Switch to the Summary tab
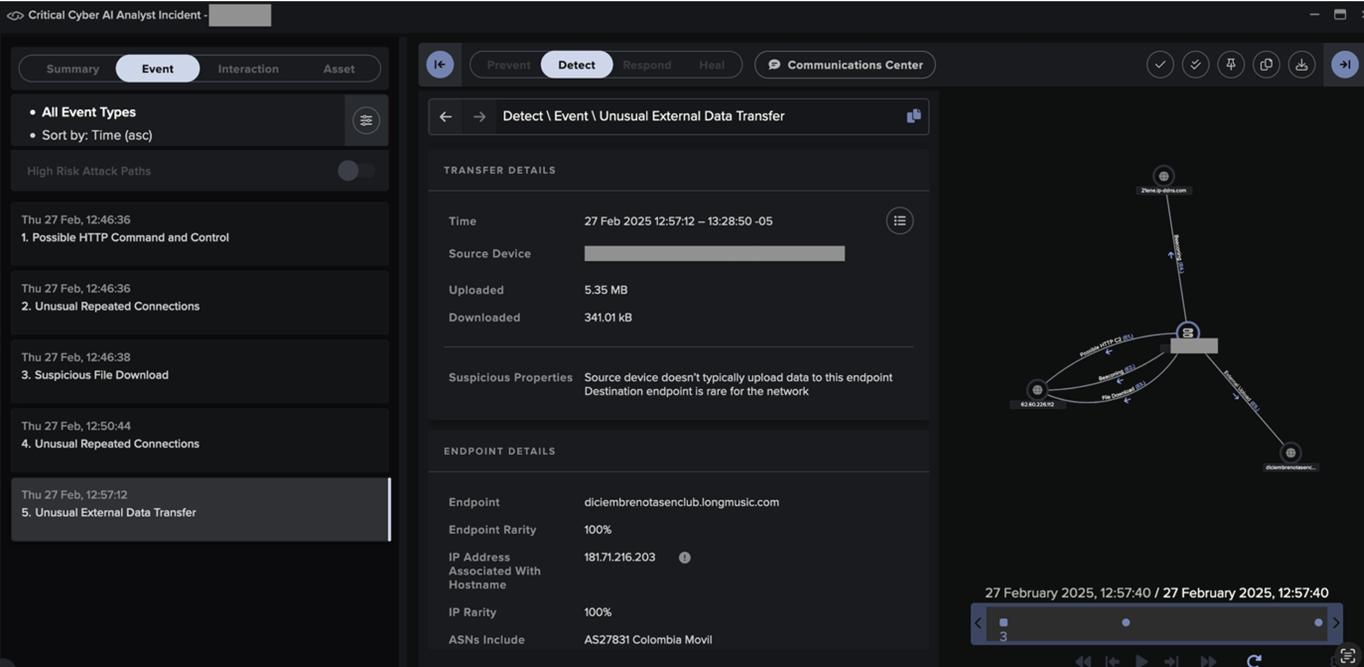The image size is (1364, 667). (73, 69)
